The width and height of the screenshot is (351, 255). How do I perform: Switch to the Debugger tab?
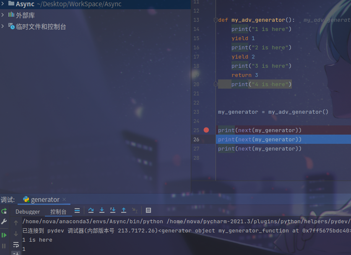click(x=28, y=212)
